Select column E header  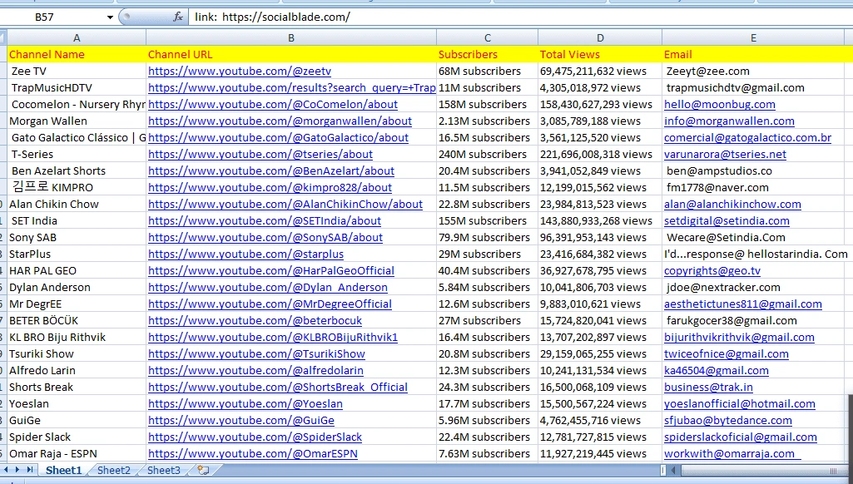[753, 37]
